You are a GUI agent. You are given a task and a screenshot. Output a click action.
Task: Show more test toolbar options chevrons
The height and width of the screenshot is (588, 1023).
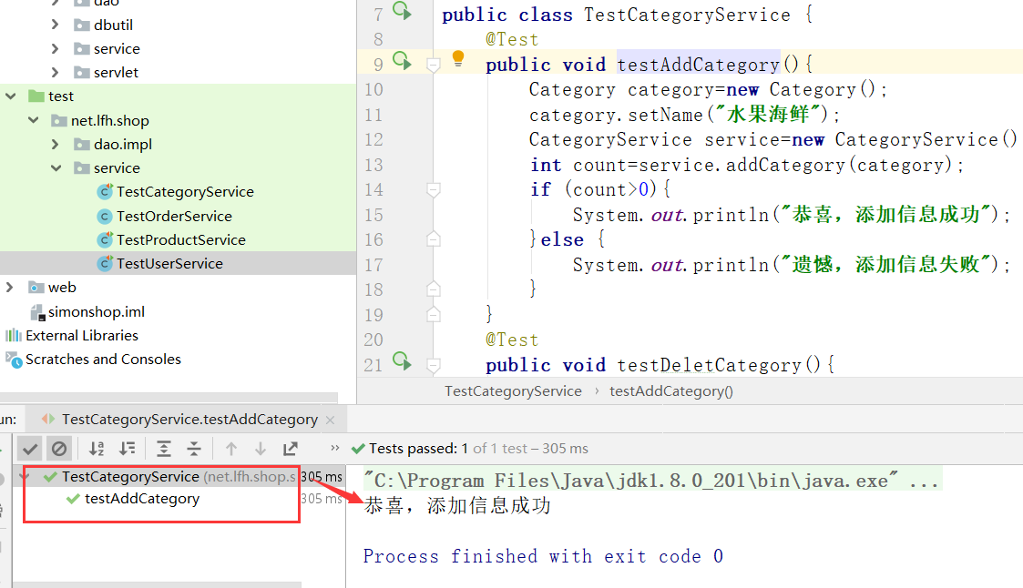pyautogui.click(x=334, y=448)
